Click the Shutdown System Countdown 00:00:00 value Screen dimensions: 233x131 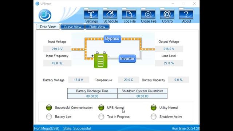click(142, 96)
